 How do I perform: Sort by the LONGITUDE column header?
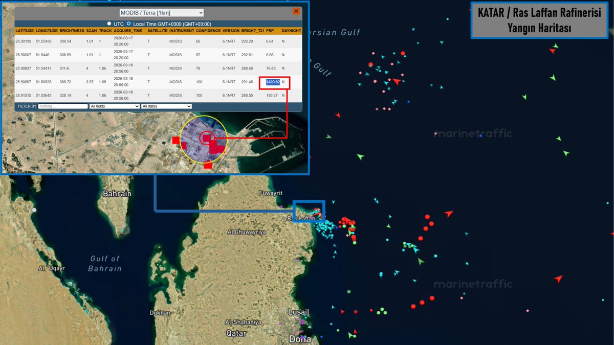point(47,31)
